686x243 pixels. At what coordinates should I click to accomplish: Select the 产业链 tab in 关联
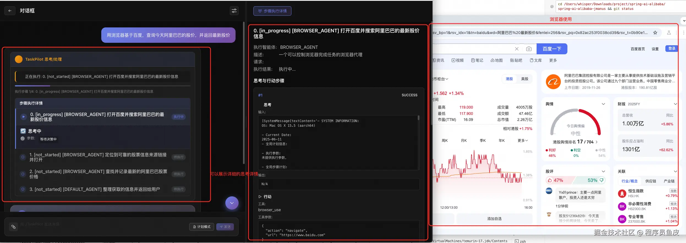[669, 181]
